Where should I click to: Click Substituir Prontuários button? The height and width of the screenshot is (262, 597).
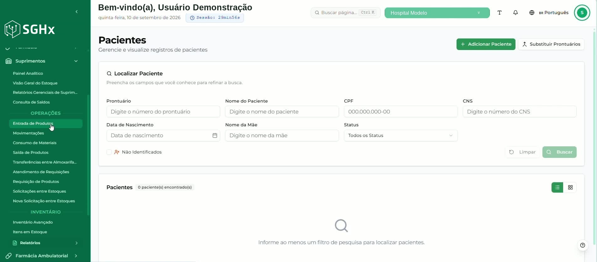(551, 44)
